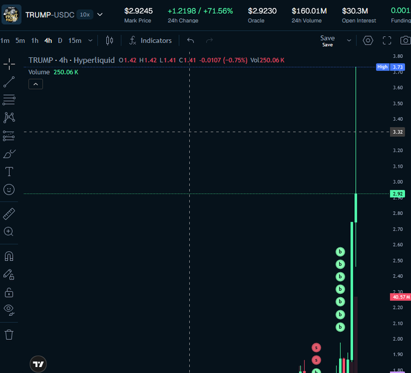Toggle stay in drawing mode
This screenshot has width=411, height=373.
coord(8,275)
